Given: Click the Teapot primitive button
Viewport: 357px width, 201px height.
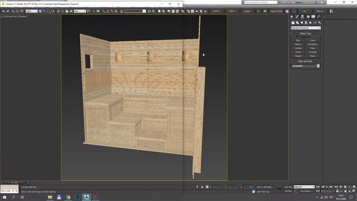Looking at the screenshot, I should tap(298, 56).
